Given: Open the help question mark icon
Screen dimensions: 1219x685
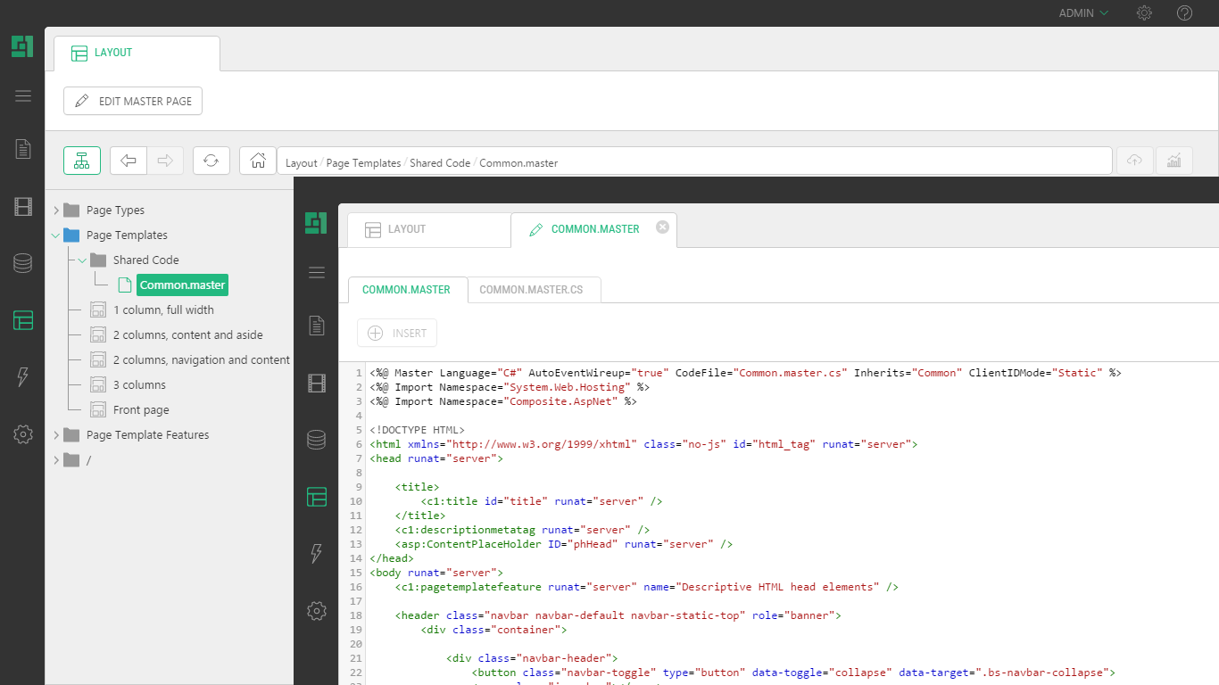Looking at the screenshot, I should click(1184, 13).
